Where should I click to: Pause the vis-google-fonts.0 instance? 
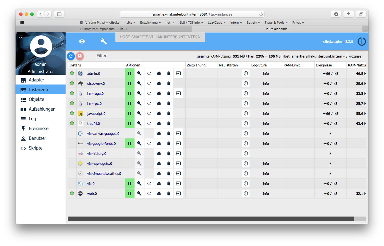point(130,143)
